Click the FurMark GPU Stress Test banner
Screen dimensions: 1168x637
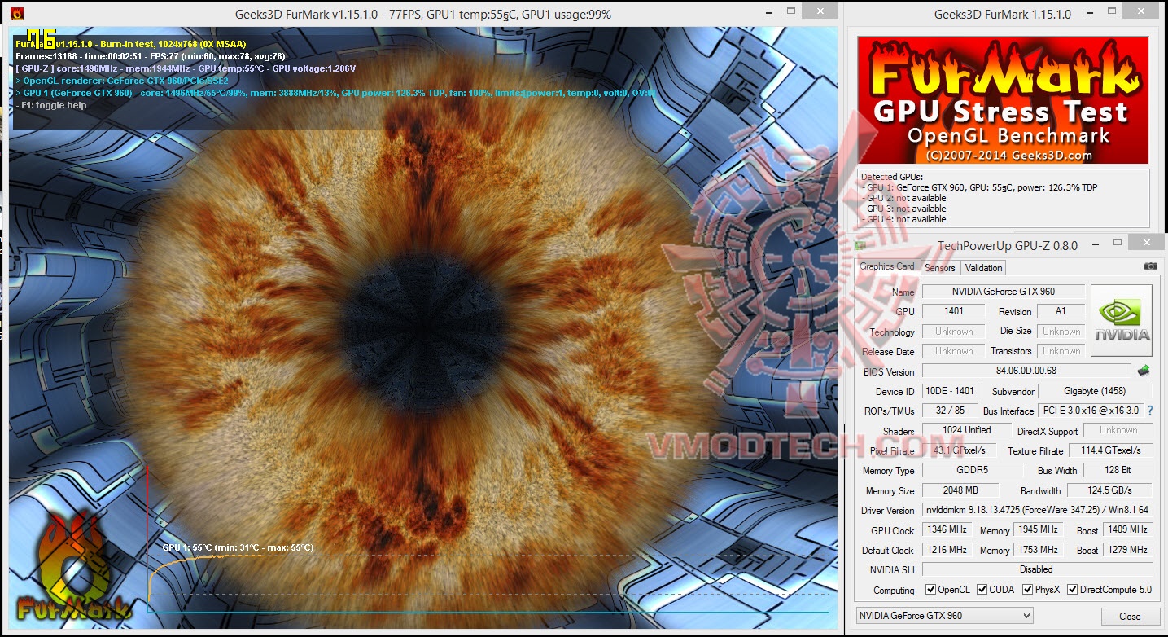[x=1003, y=100]
